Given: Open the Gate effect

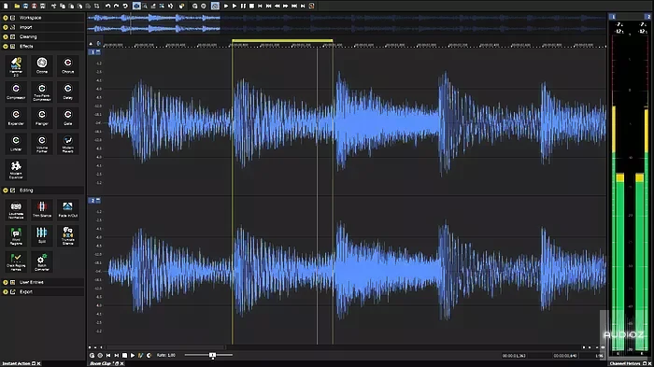Looking at the screenshot, I should [x=67, y=117].
